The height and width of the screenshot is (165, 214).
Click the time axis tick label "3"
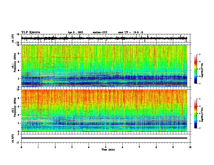72,147
